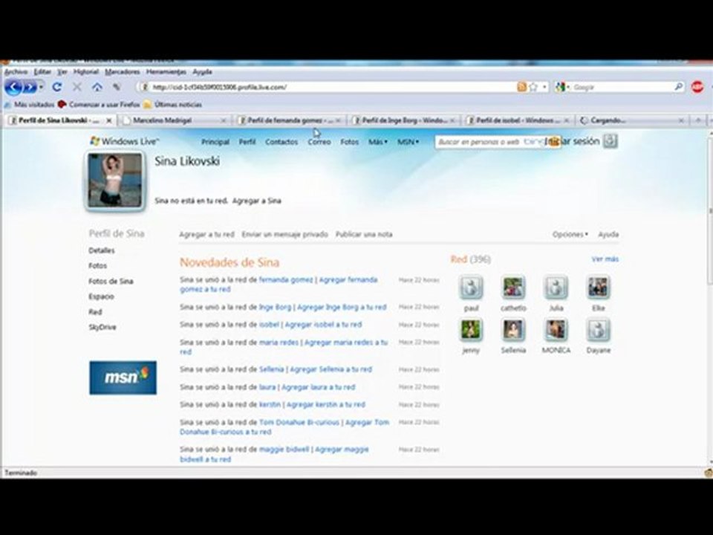Bookmark page with the star icon
This screenshot has height=535, width=713.
tap(533, 87)
